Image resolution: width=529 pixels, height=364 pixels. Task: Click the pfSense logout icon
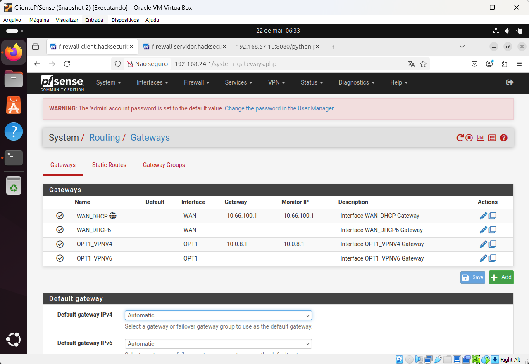(510, 82)
